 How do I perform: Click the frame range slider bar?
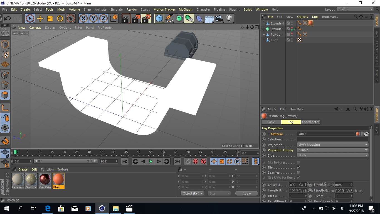point(66,161)
